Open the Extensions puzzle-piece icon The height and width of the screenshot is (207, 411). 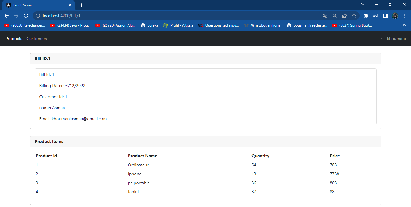coord(366,16)
